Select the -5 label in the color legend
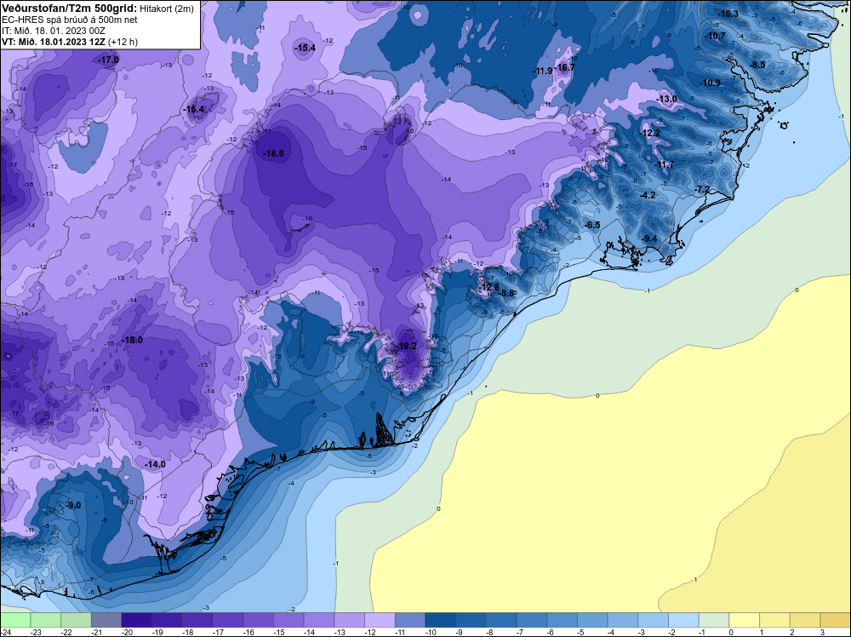The image size is (851, 637). tap(581, 632)
